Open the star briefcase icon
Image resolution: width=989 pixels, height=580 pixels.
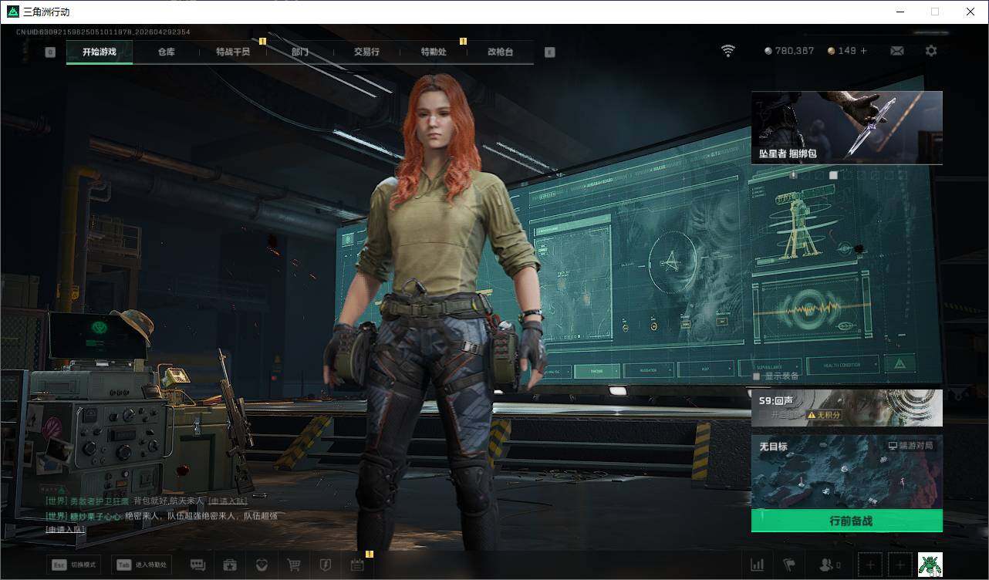pos(229,565)
